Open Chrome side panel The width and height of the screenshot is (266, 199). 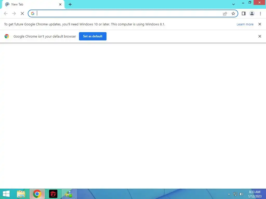point(244,13)
